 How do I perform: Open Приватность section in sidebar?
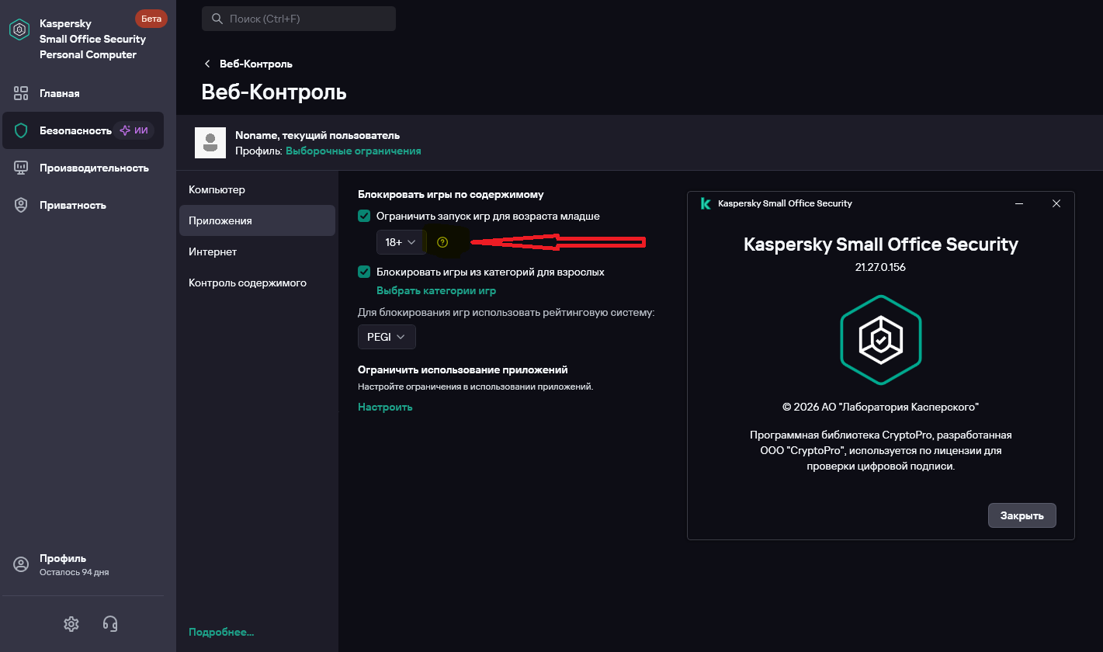pos(83,205)
